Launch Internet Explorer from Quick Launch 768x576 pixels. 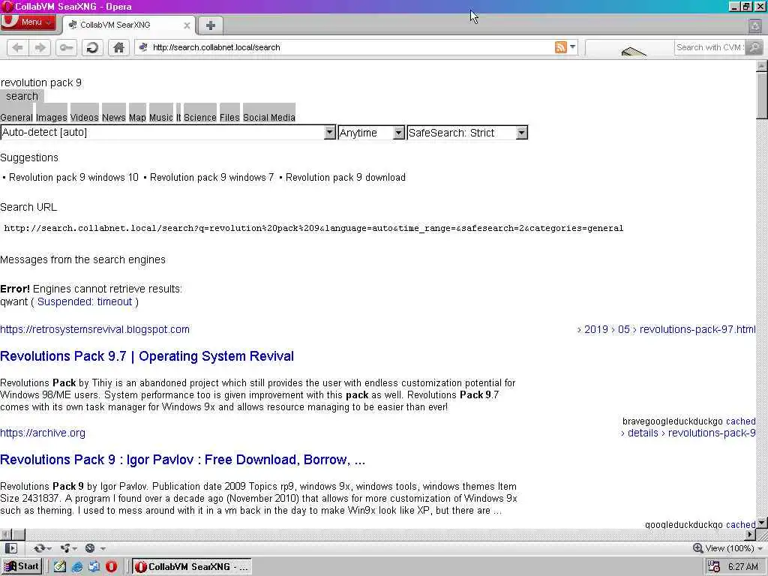point(77,567)
